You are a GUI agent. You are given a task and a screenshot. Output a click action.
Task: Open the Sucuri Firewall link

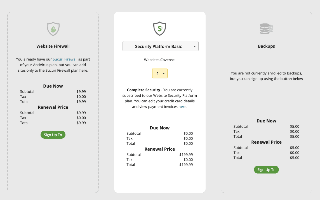(x=65, y=59)
